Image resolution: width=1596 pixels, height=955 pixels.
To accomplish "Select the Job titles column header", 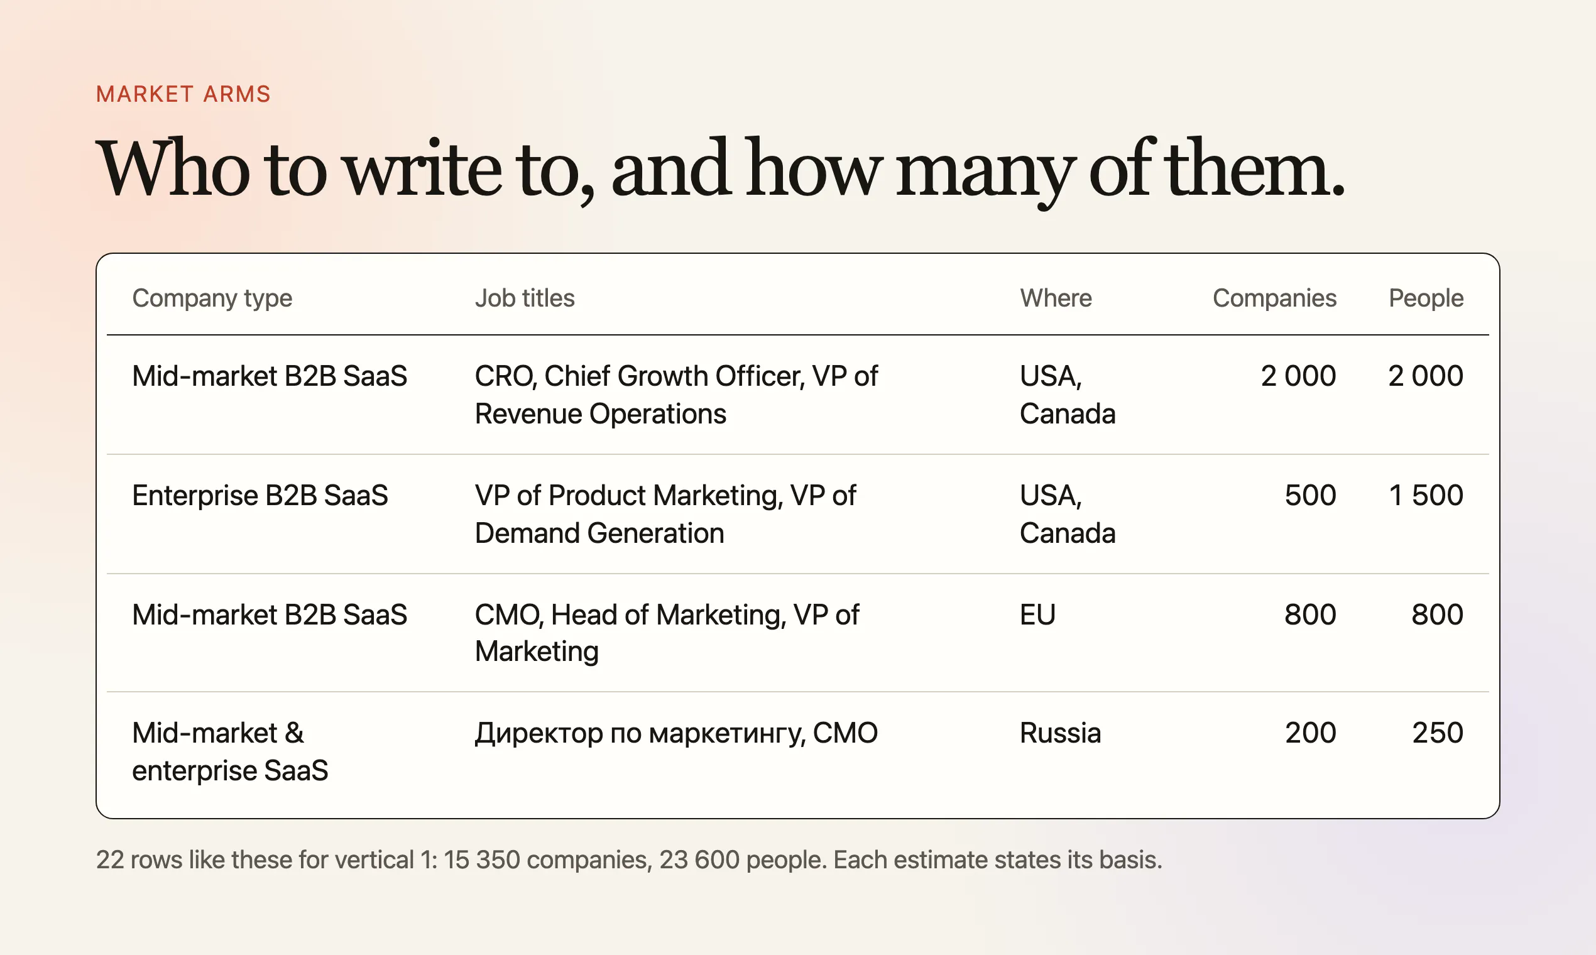I will (525, 298).
